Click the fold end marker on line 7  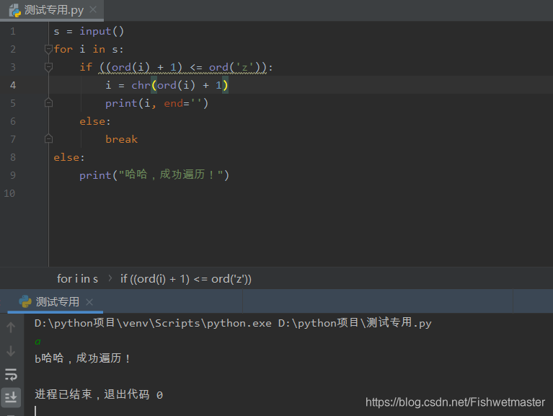point(49,139)
